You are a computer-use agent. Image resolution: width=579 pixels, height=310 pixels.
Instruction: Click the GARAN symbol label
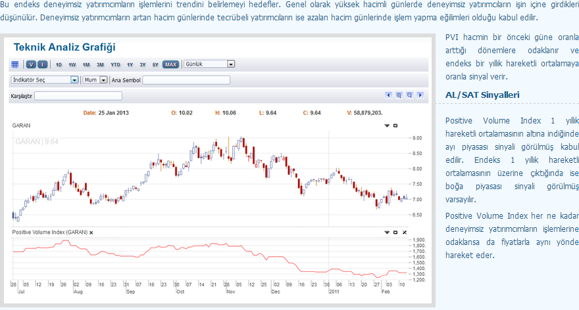(22, 125)
